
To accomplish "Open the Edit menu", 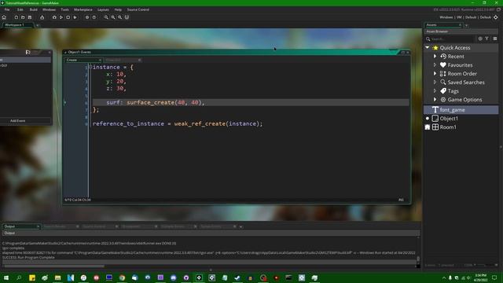I will (20, 9).
